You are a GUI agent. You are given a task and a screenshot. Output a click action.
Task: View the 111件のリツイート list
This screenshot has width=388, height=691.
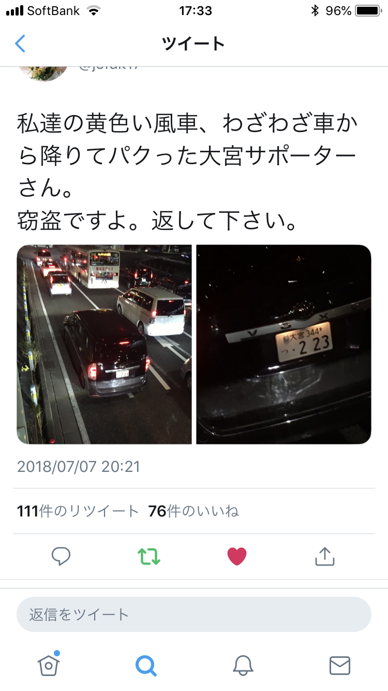(x=78, y=511)
